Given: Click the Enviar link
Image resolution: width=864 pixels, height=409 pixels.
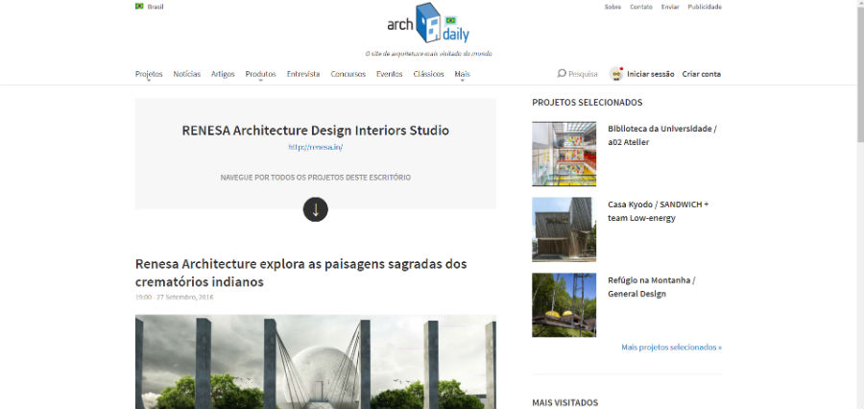Looking at the screenshot, I should (x=670, y=7).
